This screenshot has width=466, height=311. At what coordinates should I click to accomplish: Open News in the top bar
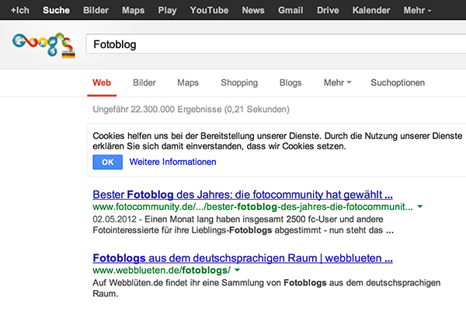(253, 10)
